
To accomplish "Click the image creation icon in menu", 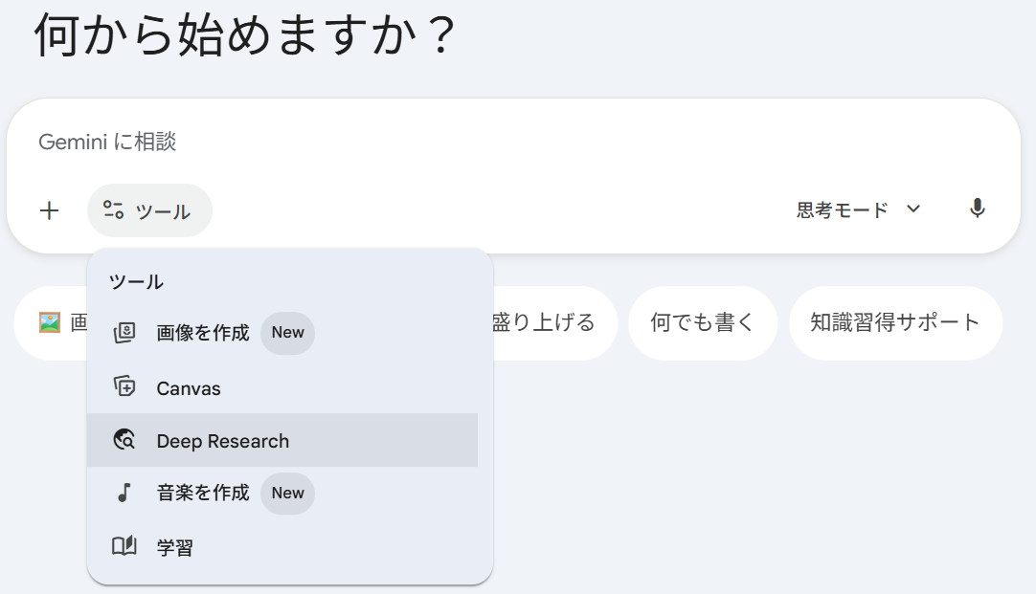I will (x=124, y=333).
